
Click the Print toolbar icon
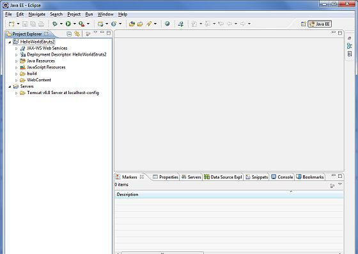click(x=42, y=24)
